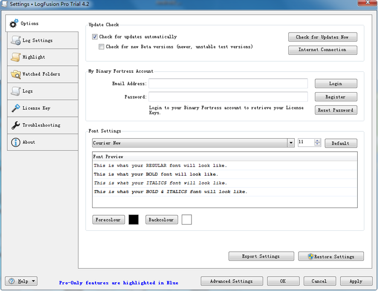Click the License Key key icon
The image size is (378, 291).
coord(15,108)
